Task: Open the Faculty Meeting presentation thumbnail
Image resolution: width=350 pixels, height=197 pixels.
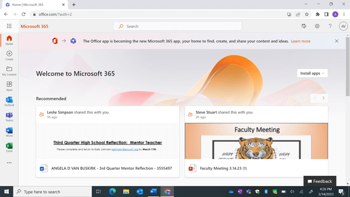Action: (256, 141)
